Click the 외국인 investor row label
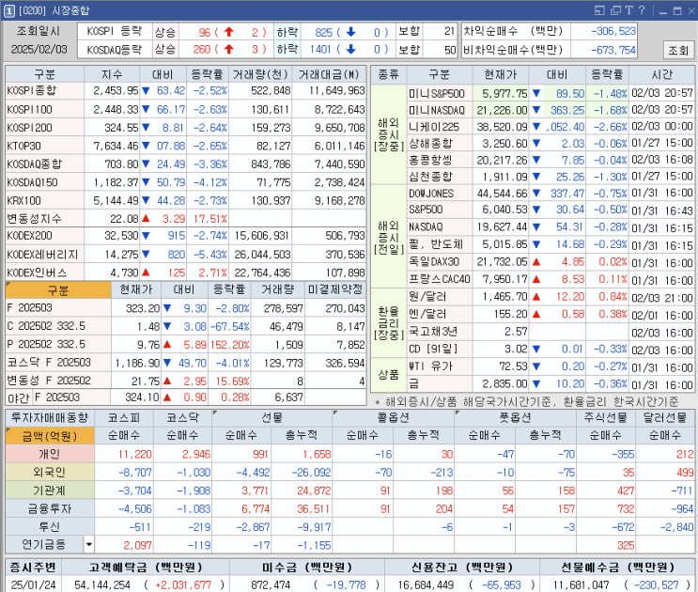 tap(50, 473)
